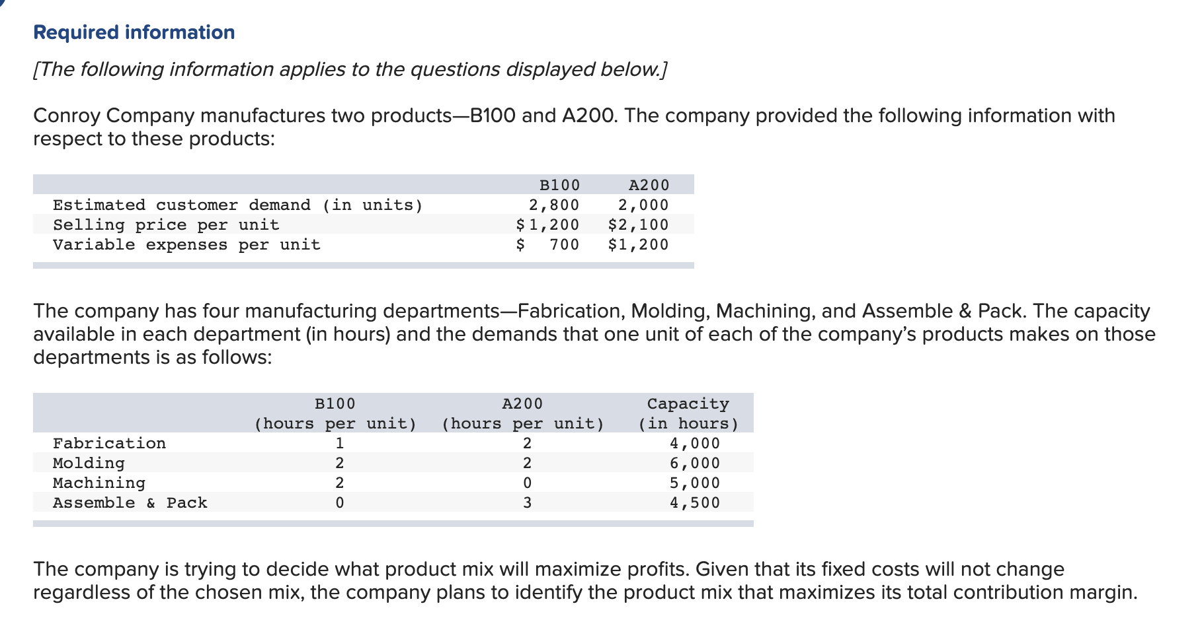Image resolution: width=1202 pixels, height=618 pixels.
Task: Click the Molding capacity 6,000 value
Action: coord(695,463)
